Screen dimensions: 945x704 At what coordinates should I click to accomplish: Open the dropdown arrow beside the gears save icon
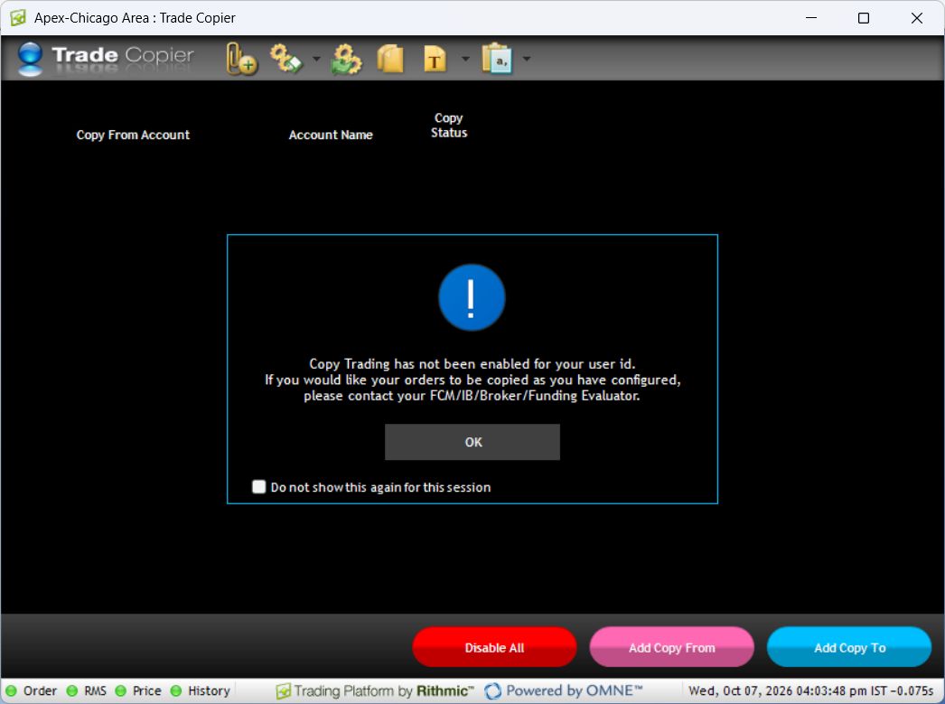click(x=316, y=59)
